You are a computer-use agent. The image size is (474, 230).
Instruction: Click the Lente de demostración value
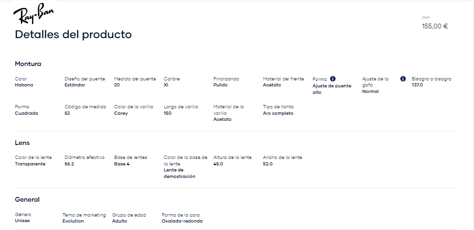coord(180,173)
